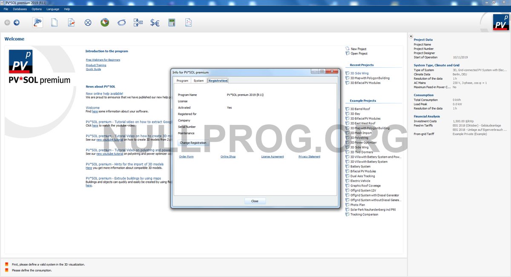
Task: Open the Help menu
Action: (67, 9)
